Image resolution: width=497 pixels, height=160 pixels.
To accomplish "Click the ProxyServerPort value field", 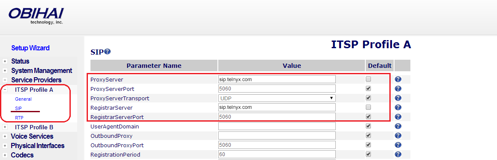I will click(277, 89).
